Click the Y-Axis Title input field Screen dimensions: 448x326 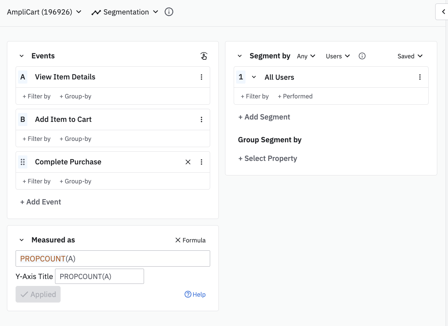tap(99, 276)
